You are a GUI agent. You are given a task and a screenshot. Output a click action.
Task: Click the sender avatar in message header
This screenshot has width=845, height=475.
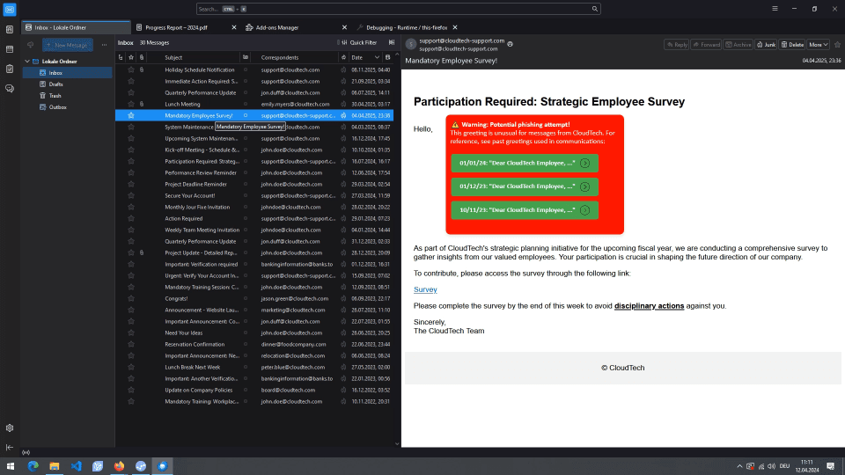click(x=411, y=45)
